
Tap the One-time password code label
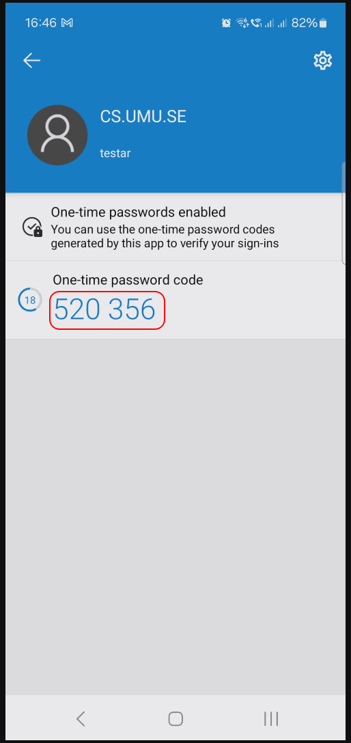(x=128, y=280)
